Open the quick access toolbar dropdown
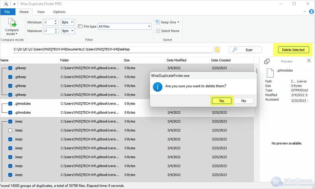 pyautogui.click(x=14, y=4)
